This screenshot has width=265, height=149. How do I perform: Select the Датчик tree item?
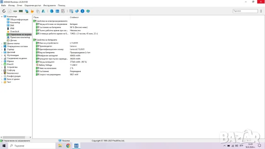click(x=13, y=41)
